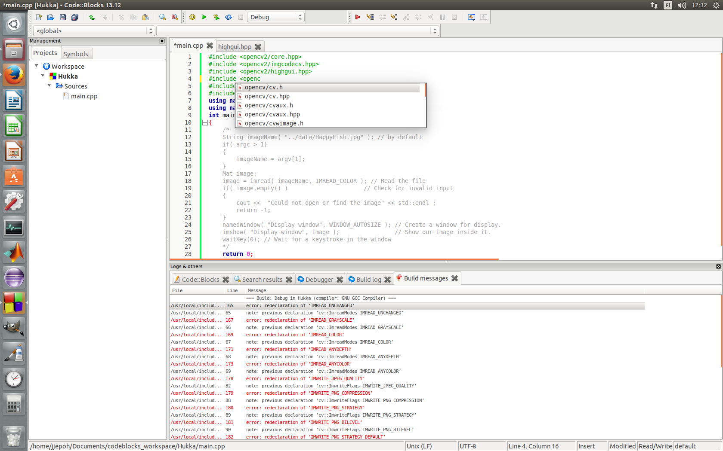
Task: Open MATLAB from the dock
Action: 14,253
